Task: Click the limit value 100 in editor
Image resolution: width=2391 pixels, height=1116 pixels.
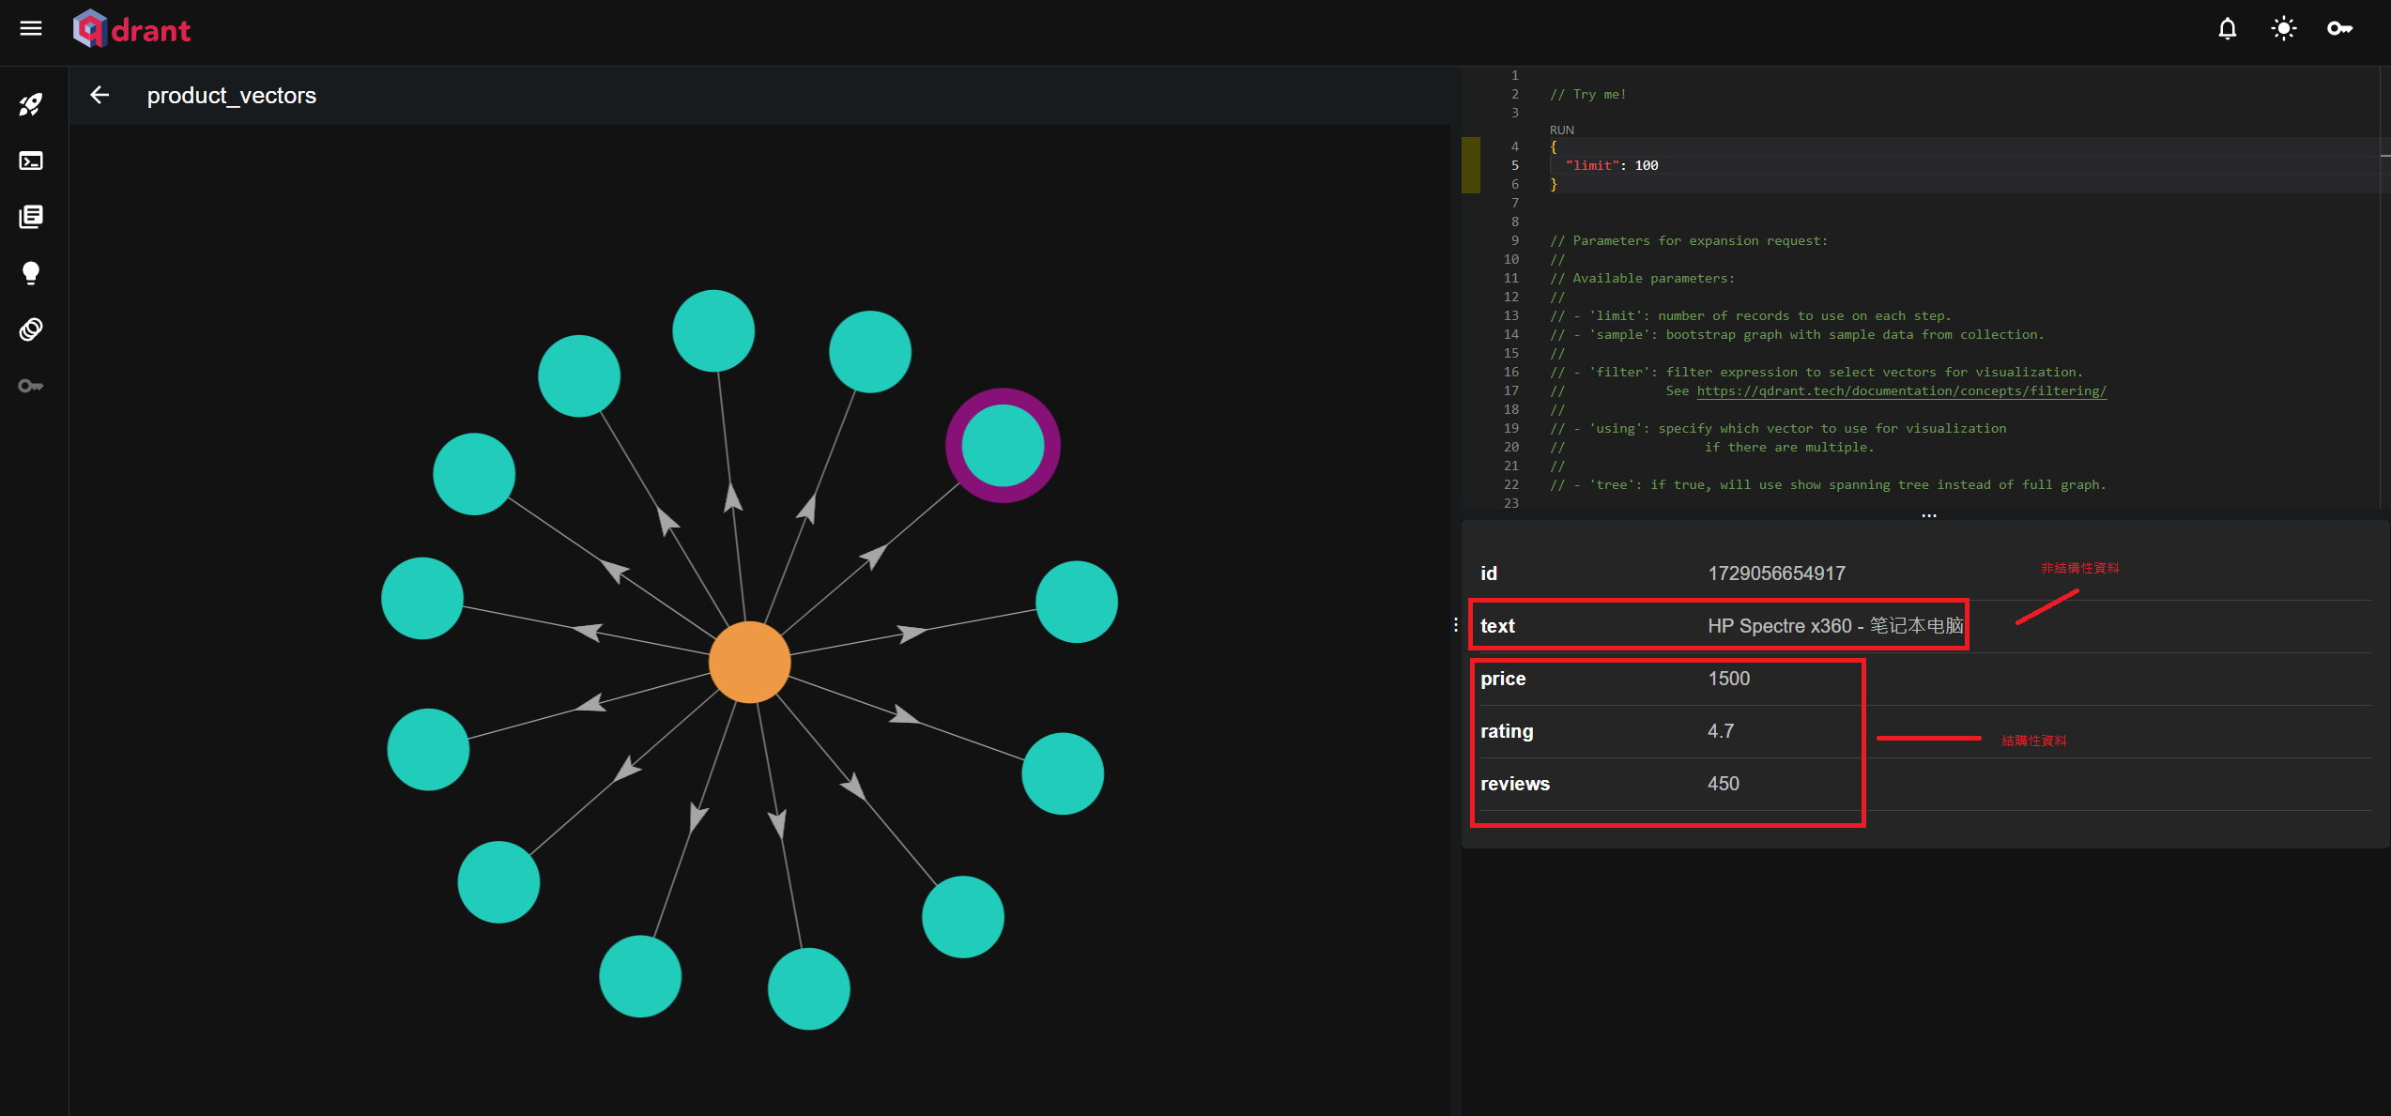Action: (1647, 165)
